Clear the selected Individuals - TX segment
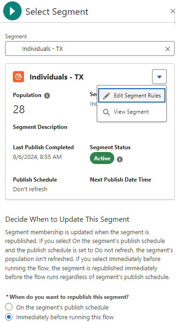The image size is (176, 322). (x=168, y=49)
